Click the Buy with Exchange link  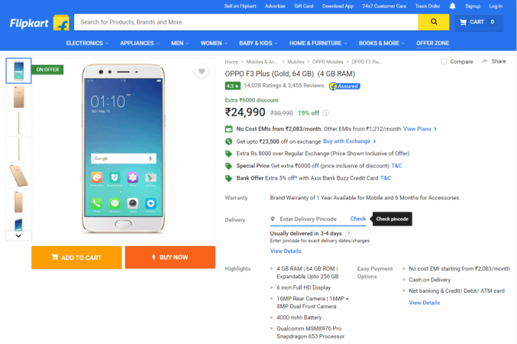[349, 141]
